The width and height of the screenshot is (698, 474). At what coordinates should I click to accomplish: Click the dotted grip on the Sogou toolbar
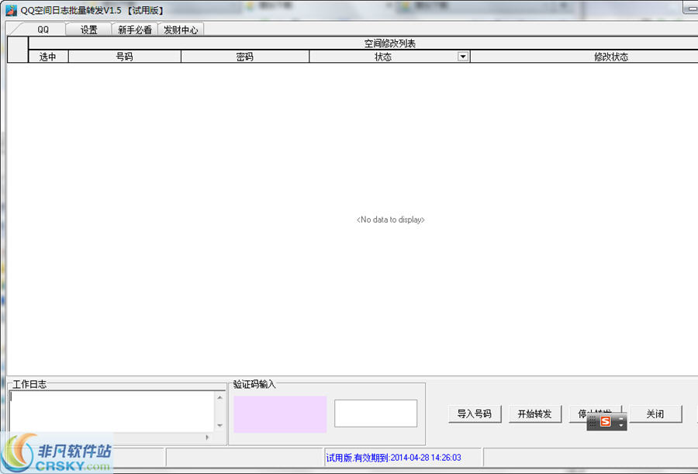coord(593,421)
